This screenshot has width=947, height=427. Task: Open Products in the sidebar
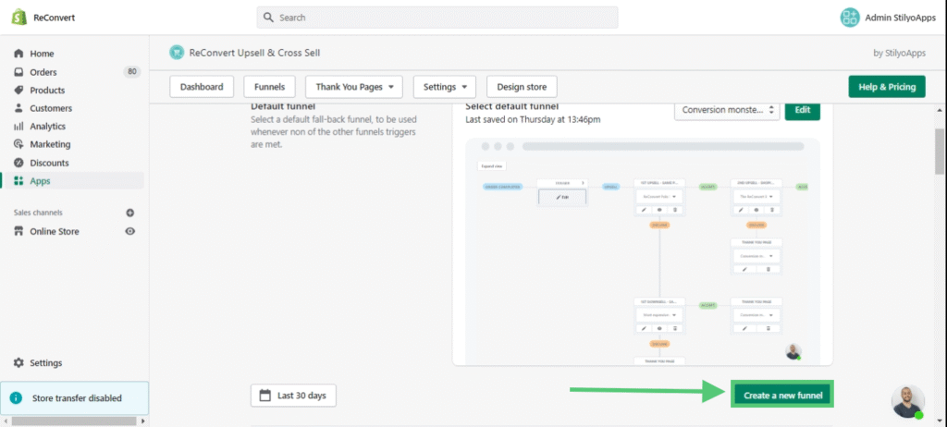(47, 90)
